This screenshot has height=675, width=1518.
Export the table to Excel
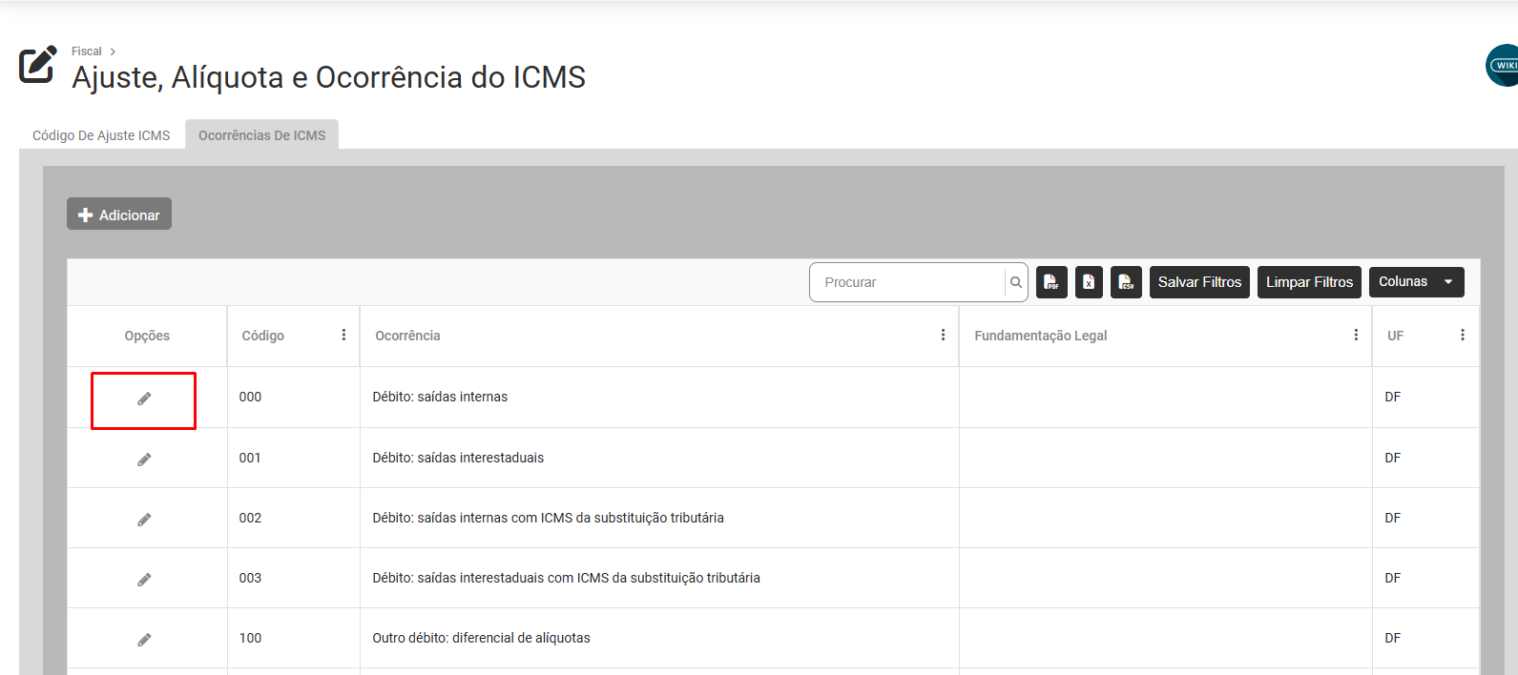point(1089,282)
